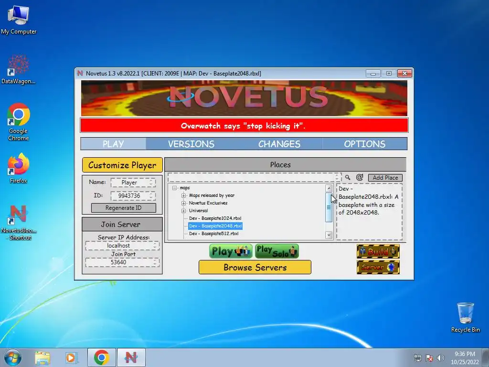489x367 pixels.
Task: Open Windows Explorer from the taskbar
Action: pyautogui.click(x=43, y=357)
